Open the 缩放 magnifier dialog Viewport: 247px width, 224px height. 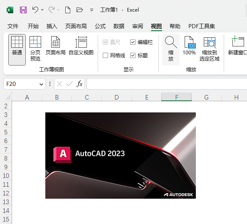click(x=171, y=49)
